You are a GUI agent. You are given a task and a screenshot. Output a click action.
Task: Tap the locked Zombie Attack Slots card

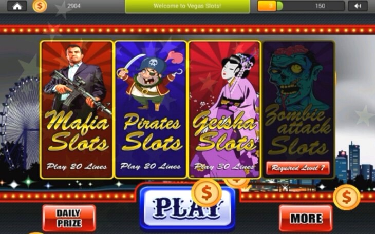click(x=298, y=109)
